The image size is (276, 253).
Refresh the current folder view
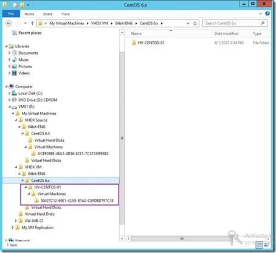coord(195,24)
